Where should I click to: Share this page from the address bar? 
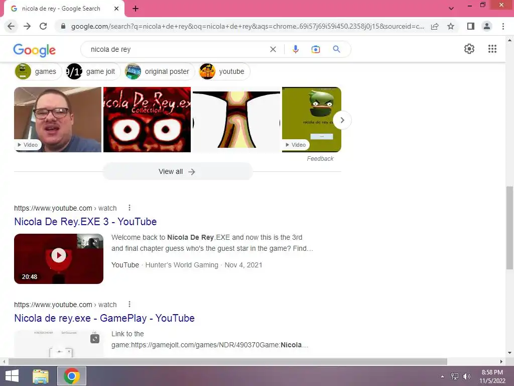(x=435, y=26)
